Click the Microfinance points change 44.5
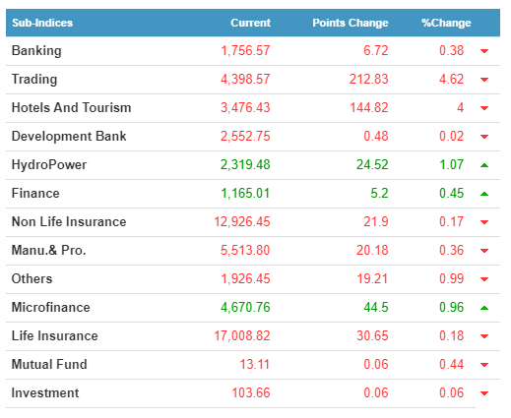 [376, 307]
